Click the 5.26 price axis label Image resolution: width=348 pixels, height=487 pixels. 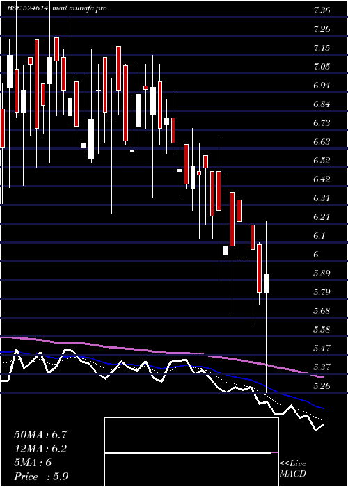322,385
